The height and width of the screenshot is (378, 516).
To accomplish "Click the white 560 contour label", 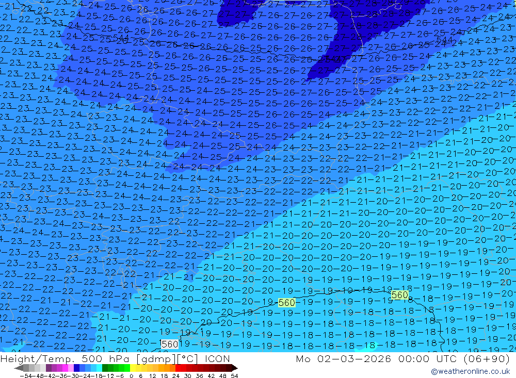I will 170,344.
